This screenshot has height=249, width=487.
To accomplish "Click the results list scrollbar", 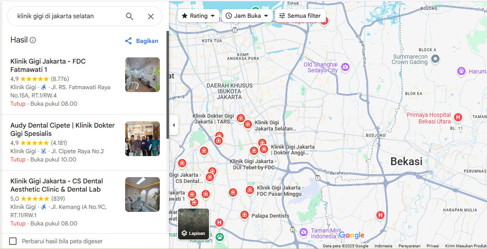I will (168, 85).
